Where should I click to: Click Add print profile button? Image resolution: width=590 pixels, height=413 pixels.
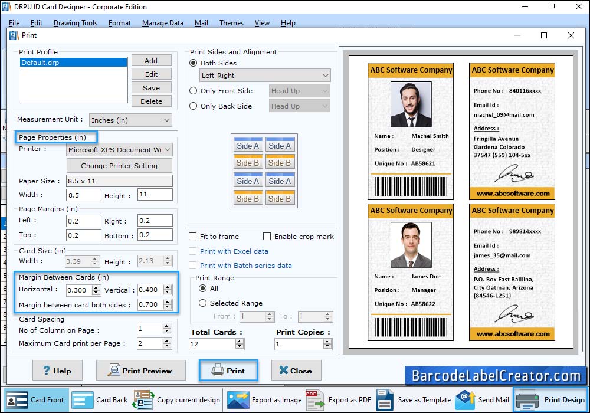(151, 61)
